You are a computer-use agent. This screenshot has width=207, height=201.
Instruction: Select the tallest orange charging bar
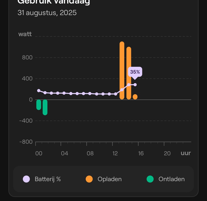122,70
